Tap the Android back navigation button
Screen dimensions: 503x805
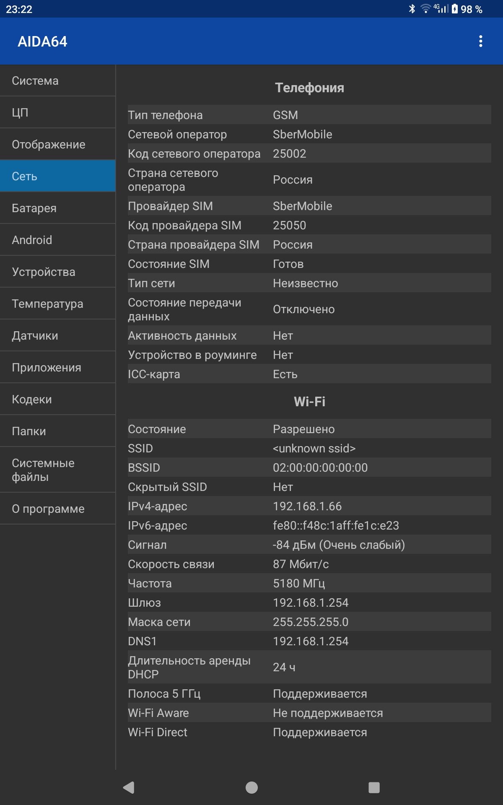coord(129,787)
